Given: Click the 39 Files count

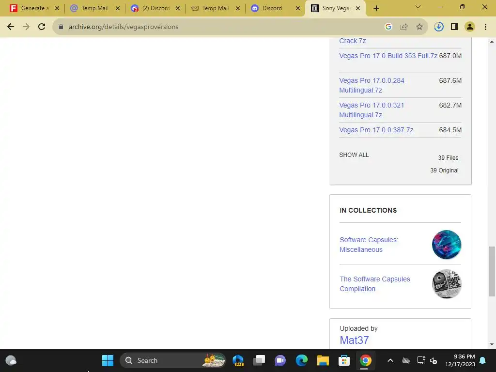Looking at the screenshot, I should point(448,158).
